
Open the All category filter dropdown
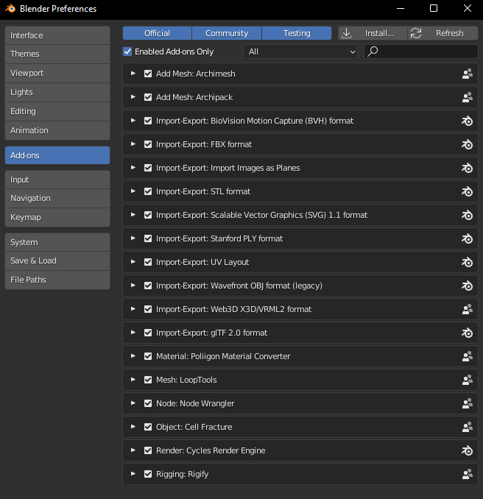pyautogui.click(x=300, y=52)
